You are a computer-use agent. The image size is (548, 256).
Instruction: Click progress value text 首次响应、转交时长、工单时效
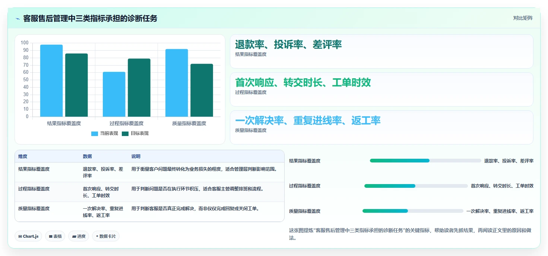502,186
